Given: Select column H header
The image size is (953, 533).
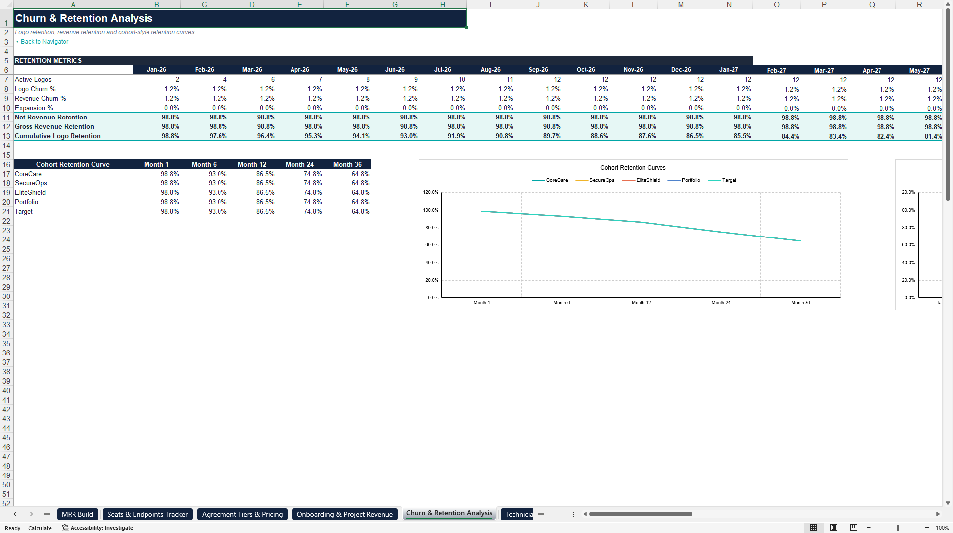Looking at the screenshot, I should [x=442, y=4].
